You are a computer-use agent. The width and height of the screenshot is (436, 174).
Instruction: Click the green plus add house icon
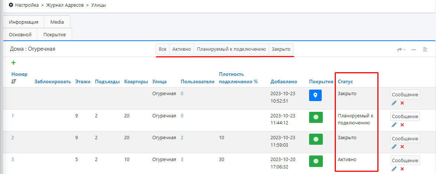[14, 63]
